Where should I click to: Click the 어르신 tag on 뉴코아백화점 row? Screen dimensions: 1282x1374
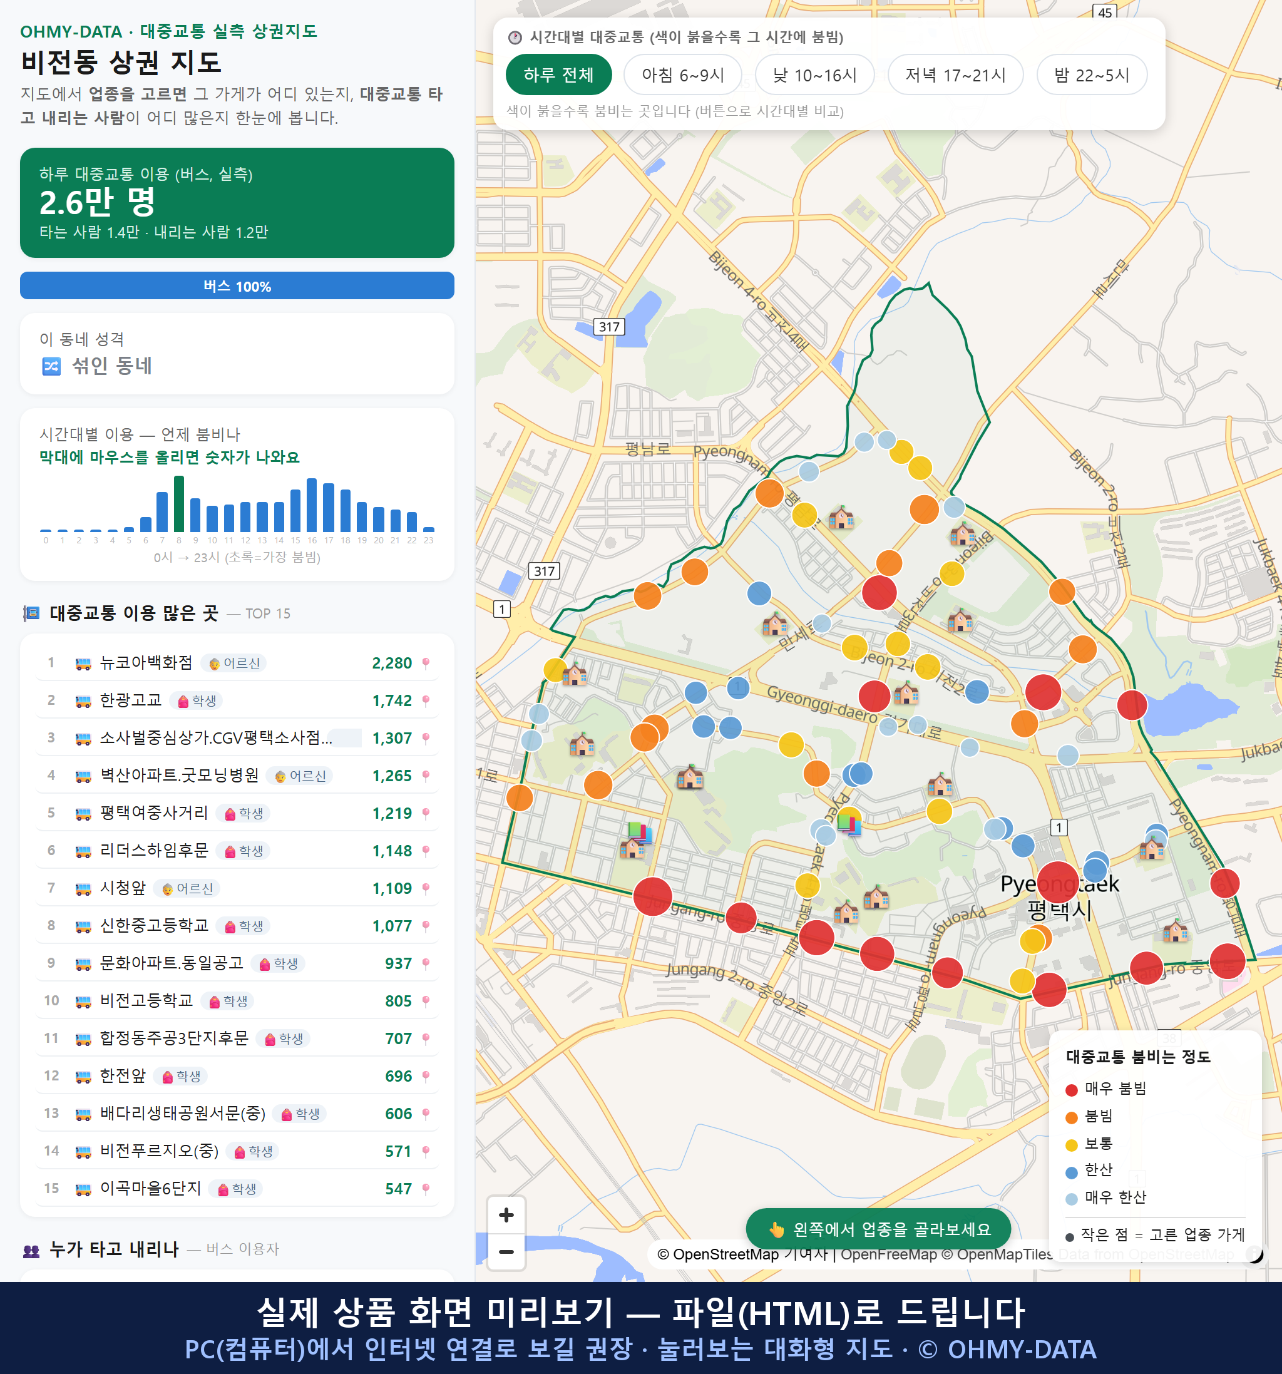pos(233,664)
